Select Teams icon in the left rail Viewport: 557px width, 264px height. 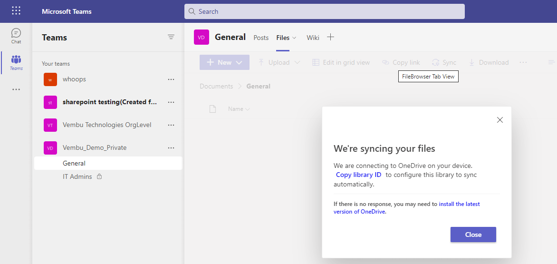point(16,62)
